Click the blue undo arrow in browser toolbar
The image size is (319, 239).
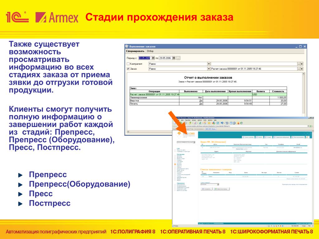(222, 123)
